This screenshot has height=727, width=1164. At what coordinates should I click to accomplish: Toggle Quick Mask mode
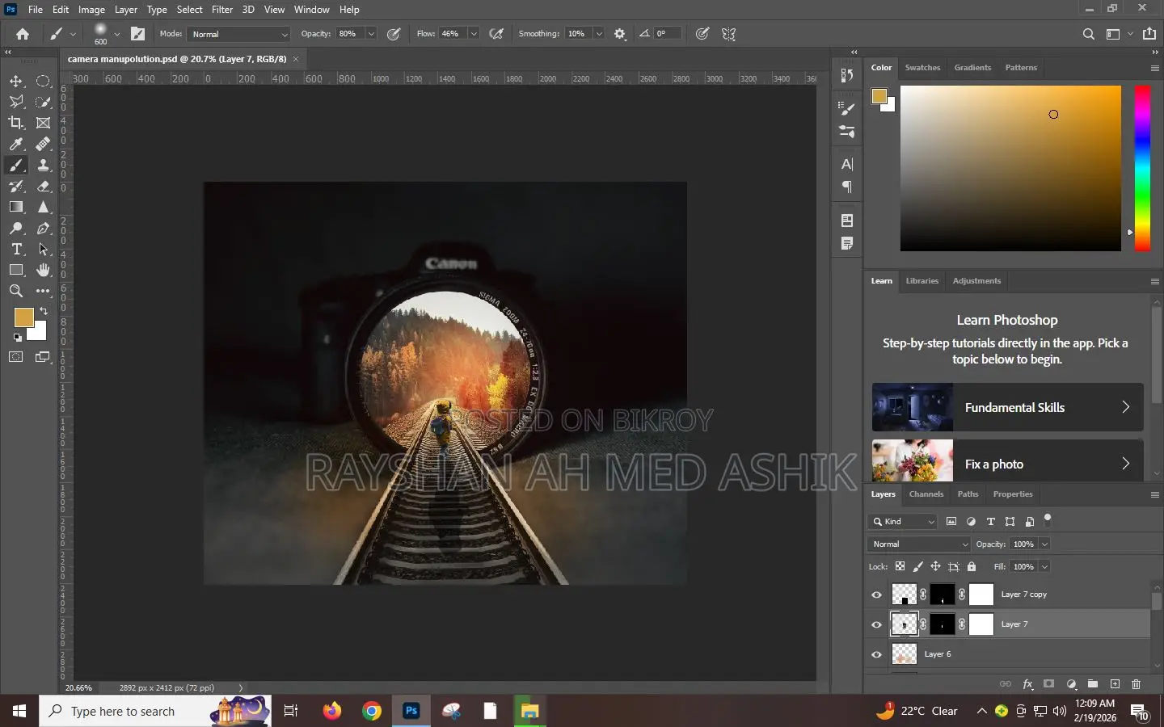coord(16,357)
